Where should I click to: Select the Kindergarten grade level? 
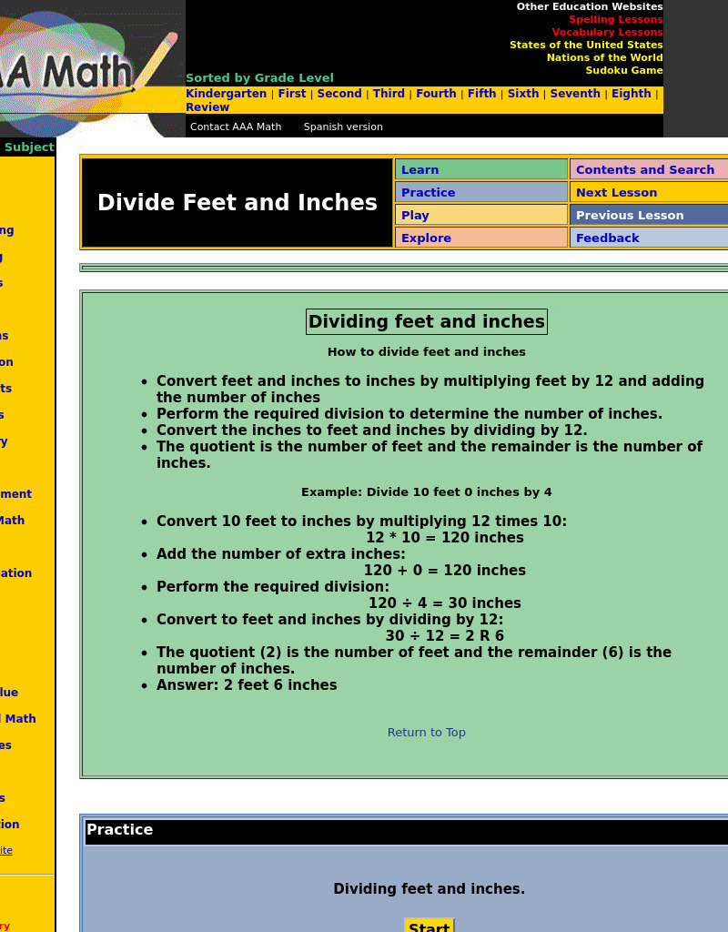[x=226, y=93]
